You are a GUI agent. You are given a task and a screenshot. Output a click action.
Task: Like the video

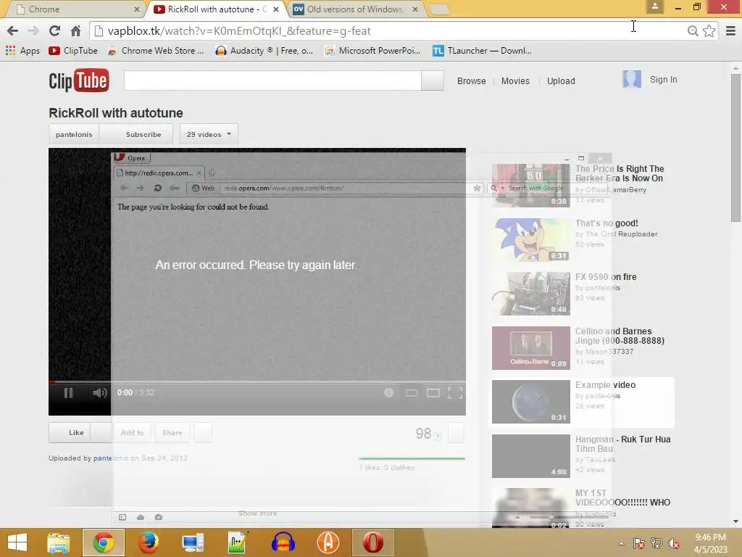pos(70,432)
